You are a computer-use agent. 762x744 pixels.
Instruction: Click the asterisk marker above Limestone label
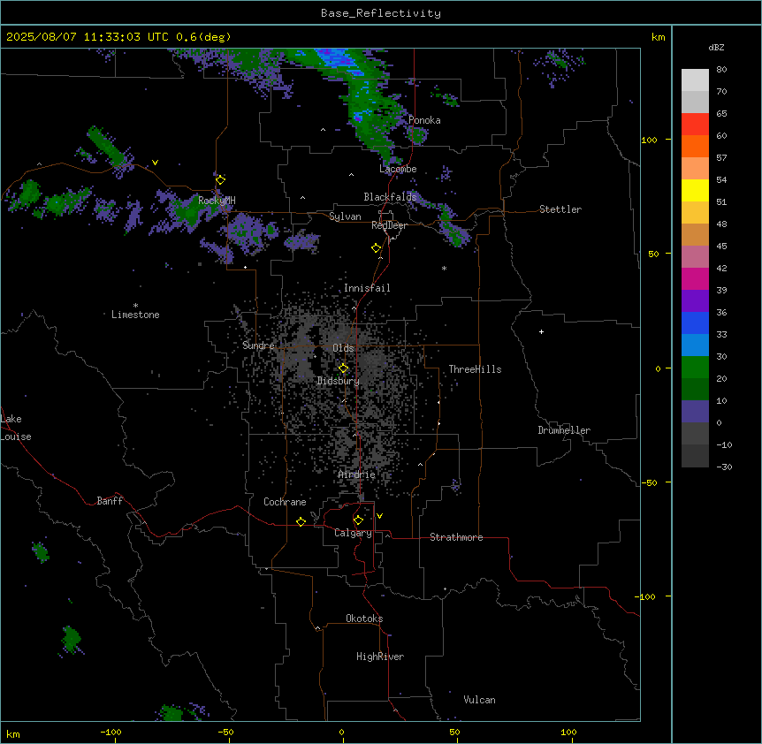(135, 306)
